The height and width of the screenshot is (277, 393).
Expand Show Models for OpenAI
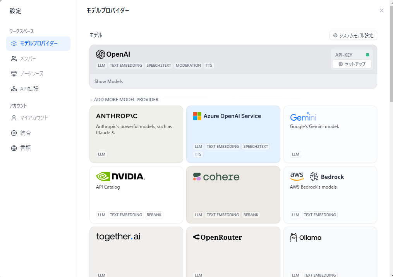108,81
